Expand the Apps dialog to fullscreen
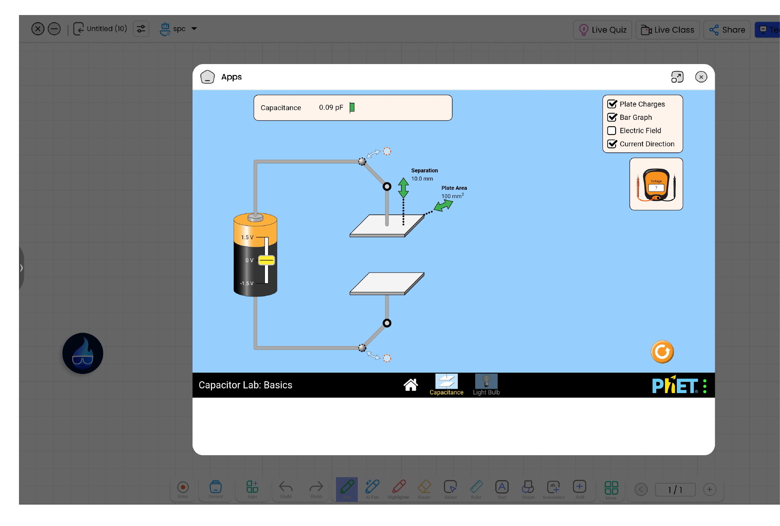The height and width of the screenshot is (526, 780). tap(677, 77)
